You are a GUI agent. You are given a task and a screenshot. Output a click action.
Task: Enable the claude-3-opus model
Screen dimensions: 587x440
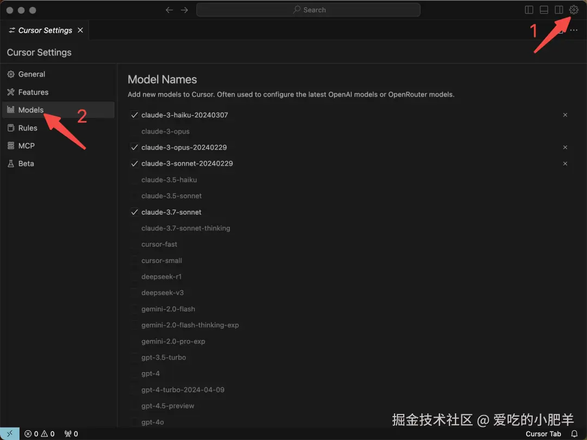tap(134, 131)
